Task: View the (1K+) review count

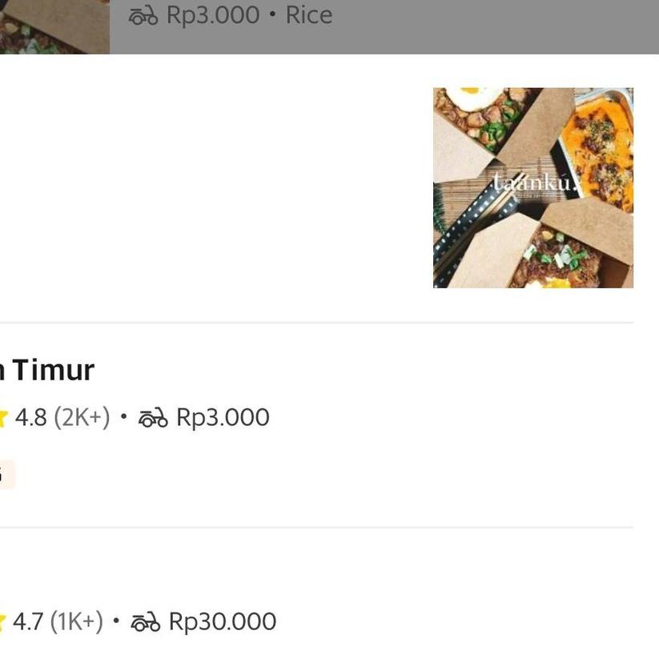Action: tap(77, 622)
